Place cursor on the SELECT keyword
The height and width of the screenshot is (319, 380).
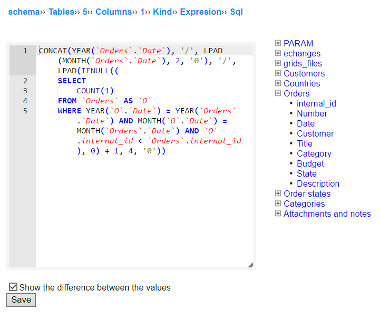click(72, 81)
